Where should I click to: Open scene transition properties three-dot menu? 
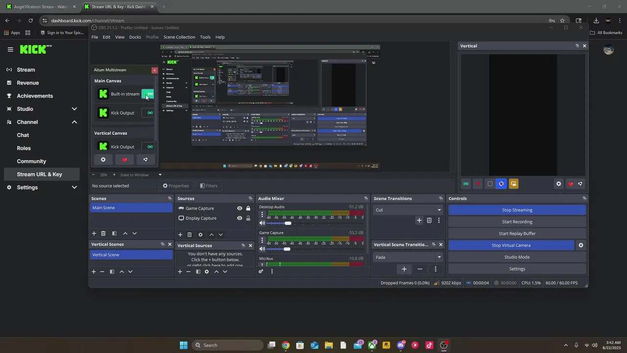coord(439,221)
